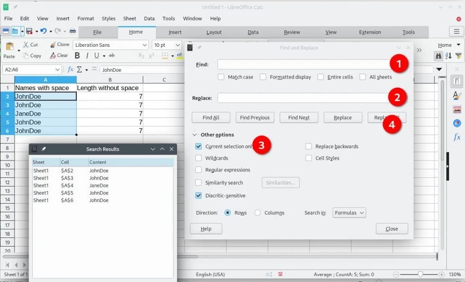Collapse the Other options section

point(195,135)
